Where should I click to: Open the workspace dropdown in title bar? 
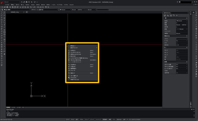(x=12, y=2)
